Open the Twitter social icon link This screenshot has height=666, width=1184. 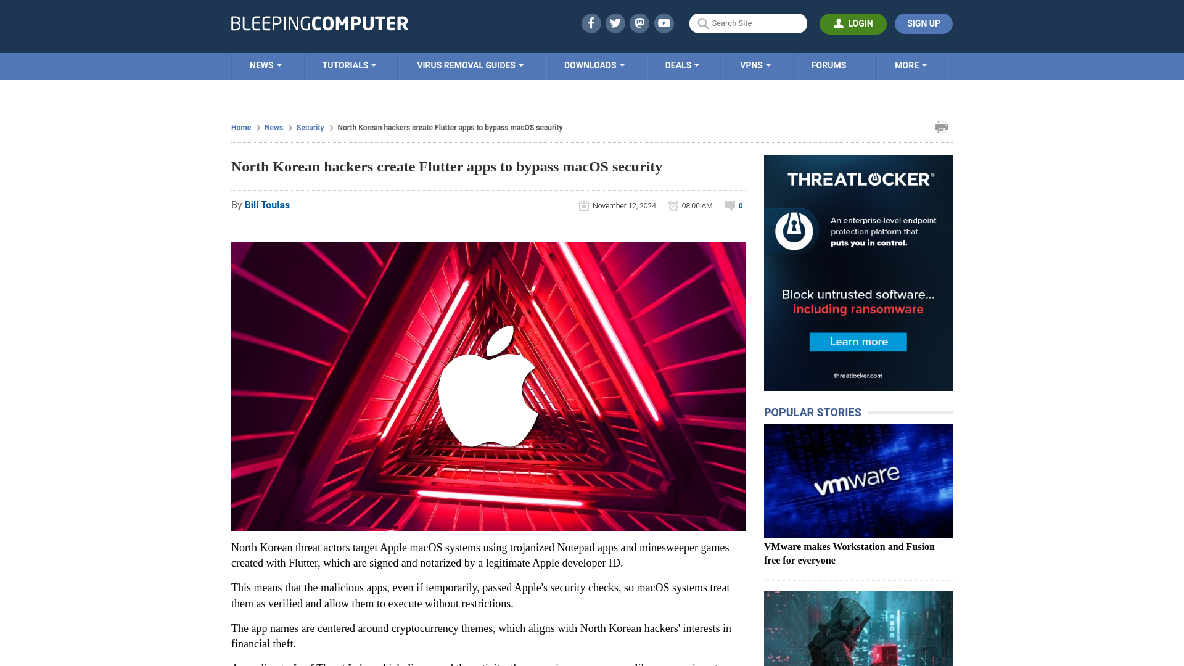615,23
